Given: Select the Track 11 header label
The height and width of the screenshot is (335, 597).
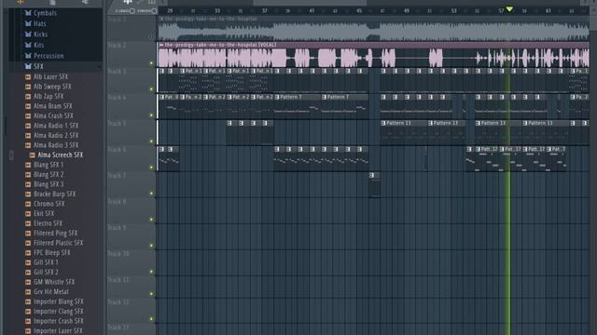Looking at the screenshot, I should pos(118,279).
